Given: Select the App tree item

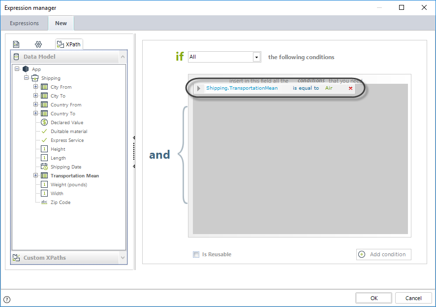Looking at the screenshot, I should coord(36,69).
